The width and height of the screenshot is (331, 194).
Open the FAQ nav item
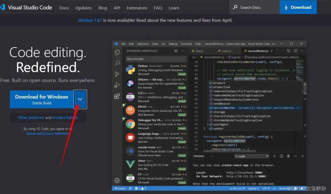pyautogui.click(x=158, y=8)
